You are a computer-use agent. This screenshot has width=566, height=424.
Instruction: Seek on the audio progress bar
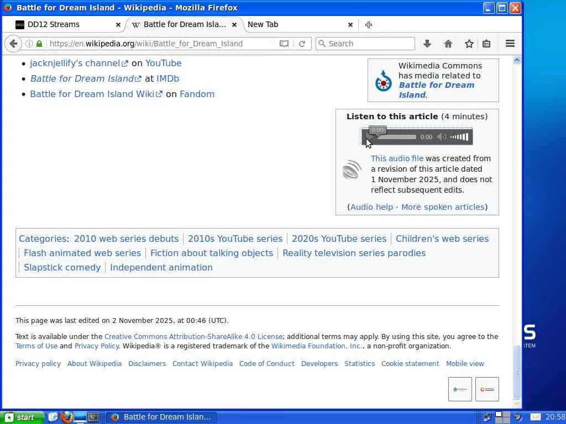396,137
